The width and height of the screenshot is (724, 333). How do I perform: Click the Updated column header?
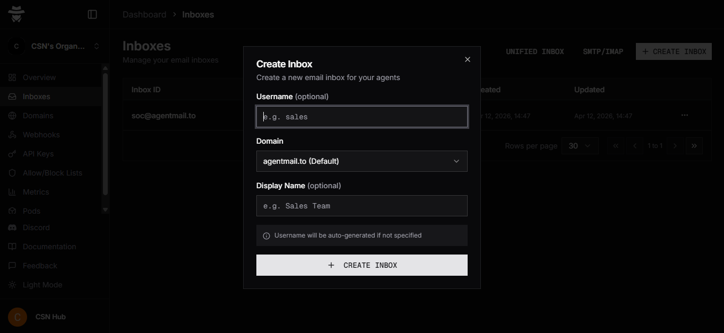tap(589, 90)
